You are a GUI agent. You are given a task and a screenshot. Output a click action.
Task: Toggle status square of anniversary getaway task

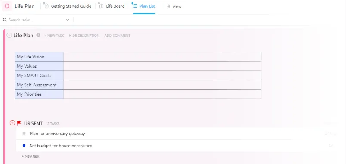click(24, 134)
